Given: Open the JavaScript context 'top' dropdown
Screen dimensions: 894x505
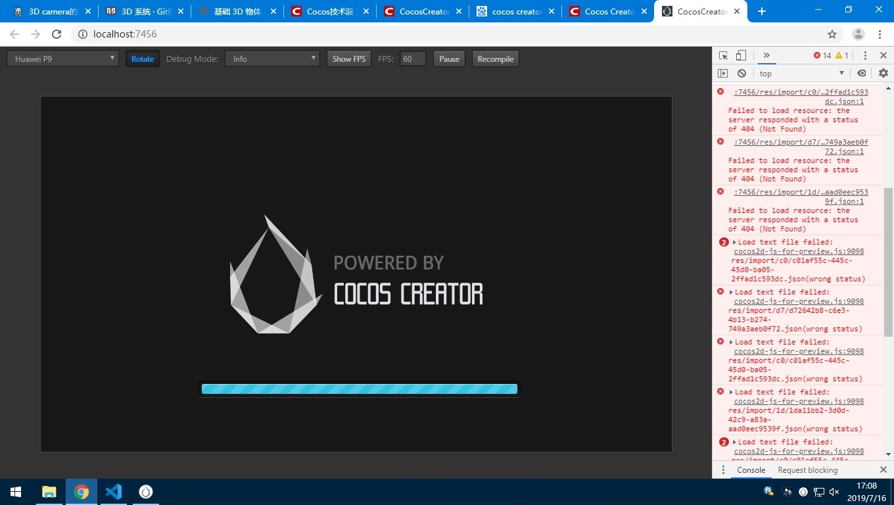Looking at the screenshot, I should click(802, 74).
